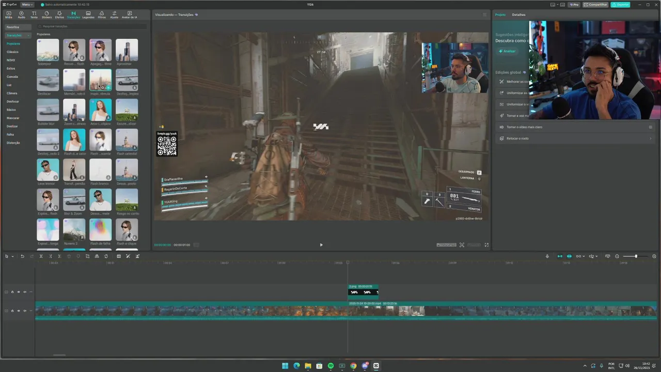661x372 pixels.
Task: Click the crop tool icon
Action: pyautogui.click(x=87, y=256)
